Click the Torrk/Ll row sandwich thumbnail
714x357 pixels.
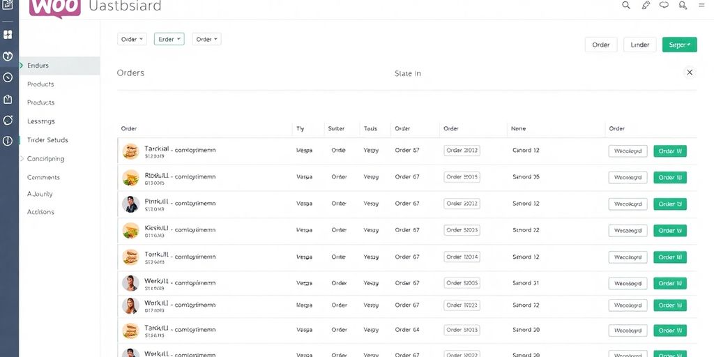click(x=130, y=257)
